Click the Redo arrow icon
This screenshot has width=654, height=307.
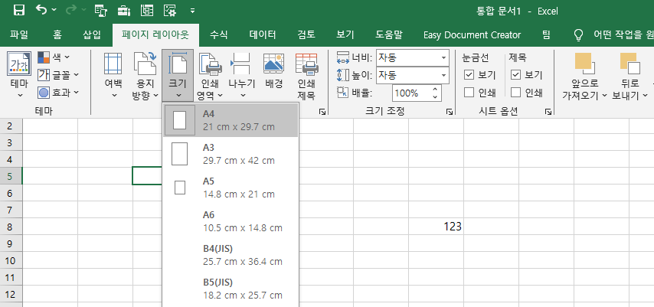coord(71,10)
